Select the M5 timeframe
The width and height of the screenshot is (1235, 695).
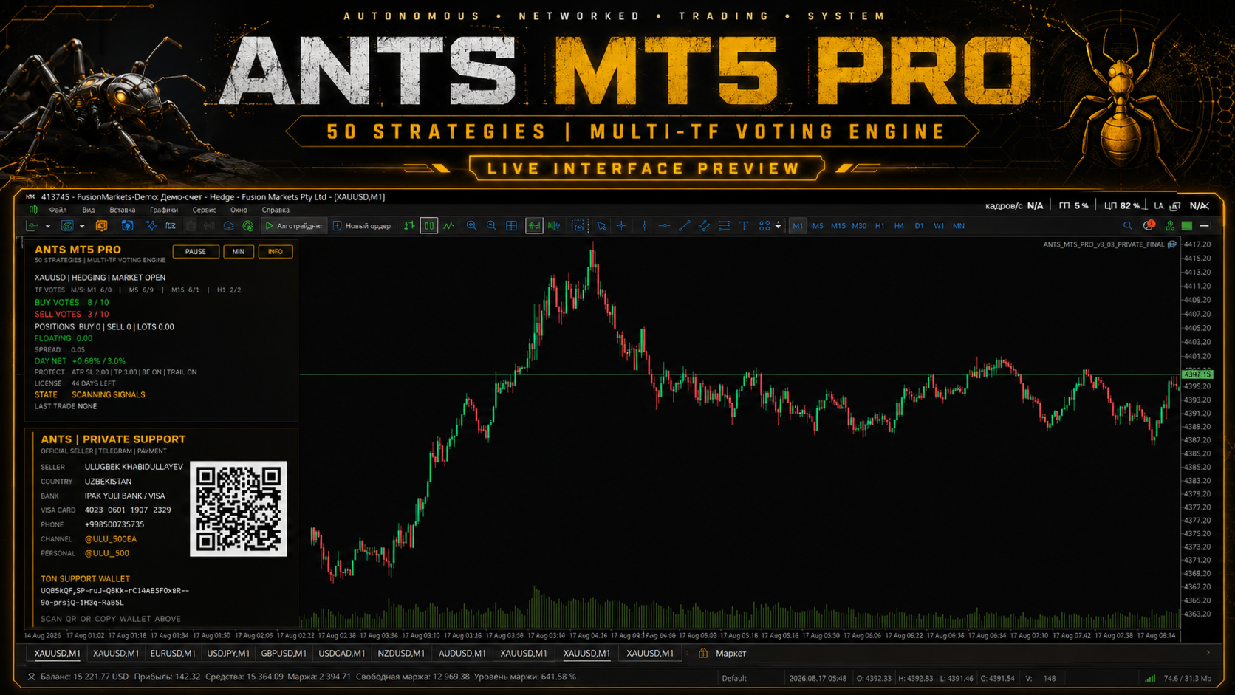[818, 226]
